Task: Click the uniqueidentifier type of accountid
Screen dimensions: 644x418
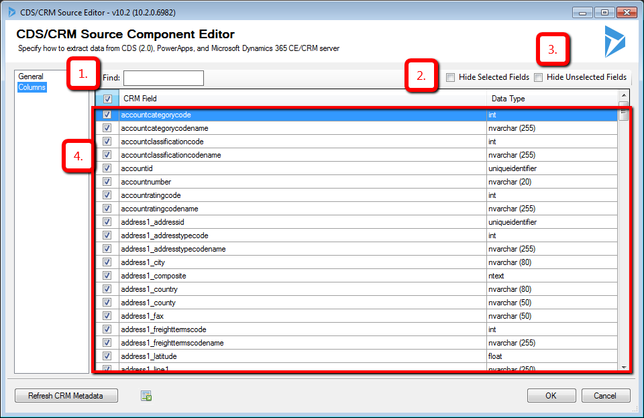Action: point(551,168)
